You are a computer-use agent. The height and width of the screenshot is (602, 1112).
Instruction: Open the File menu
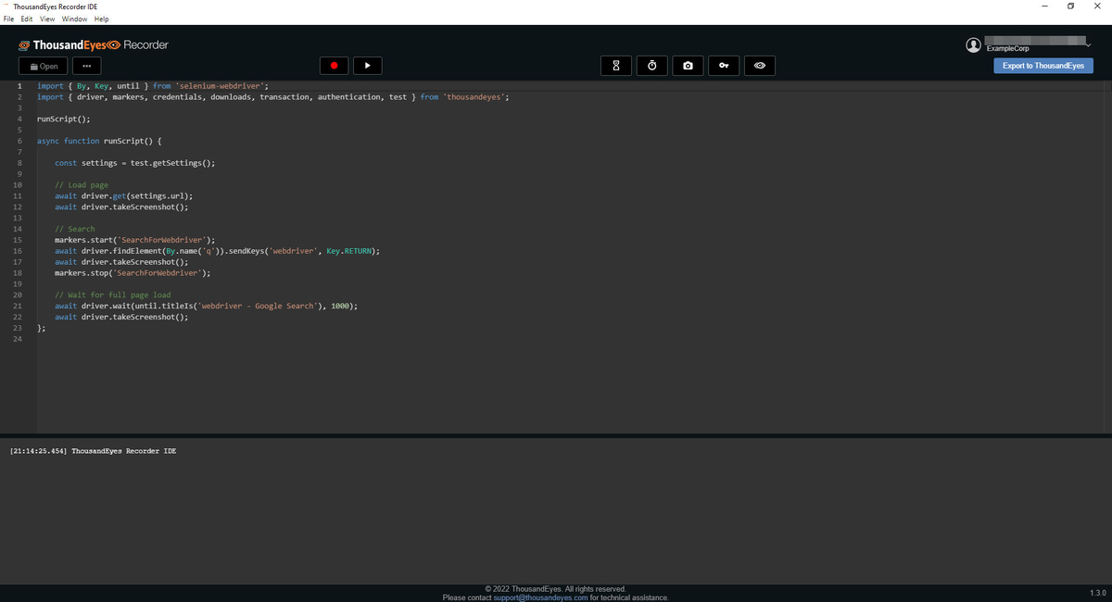pyautogui.click(x=9, y=19)
